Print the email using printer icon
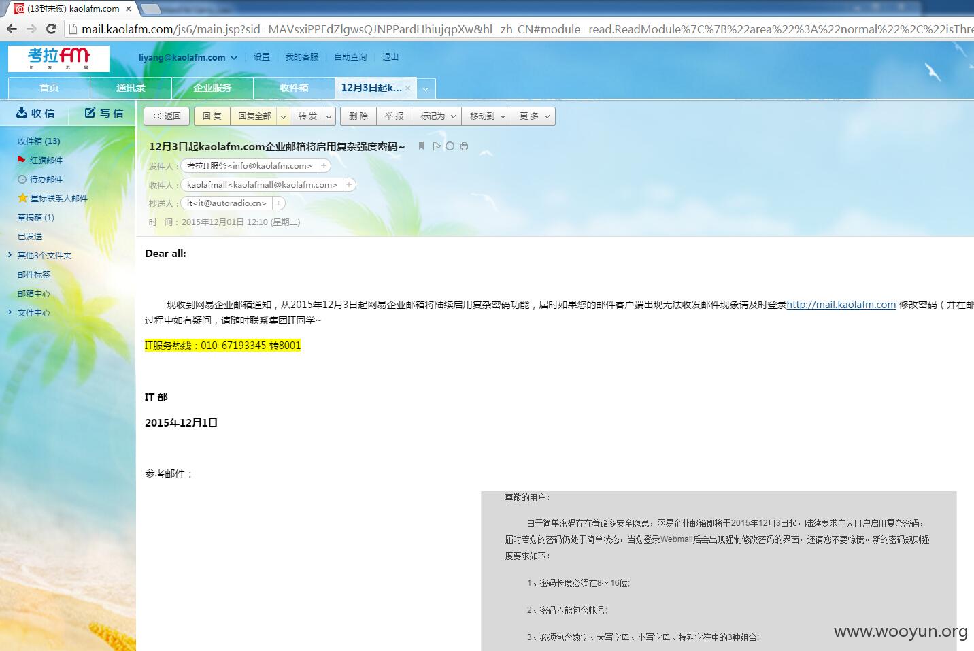Screen dimensions: 974x651 464,146
